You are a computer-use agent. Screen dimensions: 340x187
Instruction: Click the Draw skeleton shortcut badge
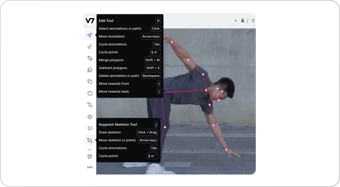pyautogui.click(x=147, y=132)
